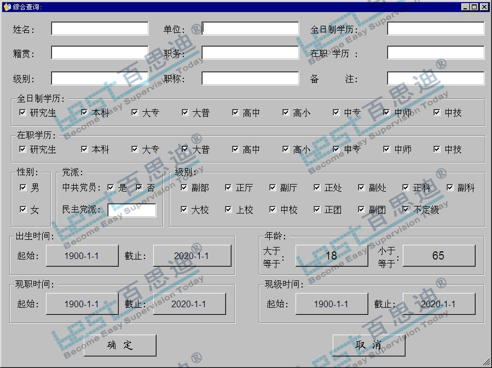
Task: Uncheck the 副科 level checkbox
Action: point(450,187)
